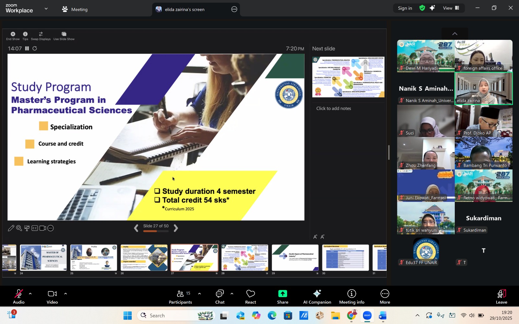The height and width of the screenshot is (324, 519).
Task: Expand audio settings arrow next to Audio
Action: pyautogui.click(x=30, y=294)
